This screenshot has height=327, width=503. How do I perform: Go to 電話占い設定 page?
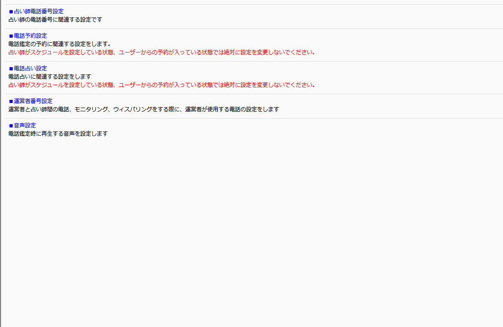coord(30,68)
